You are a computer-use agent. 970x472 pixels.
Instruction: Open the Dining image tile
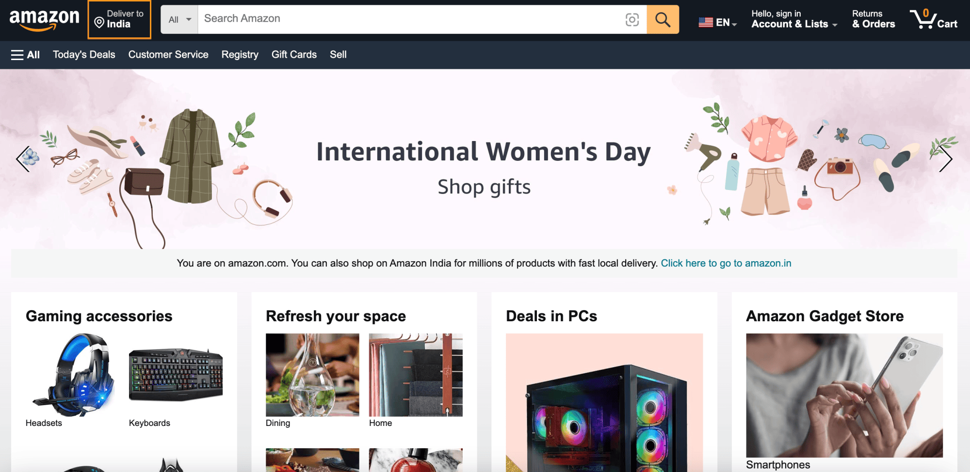tap(312, 375)
